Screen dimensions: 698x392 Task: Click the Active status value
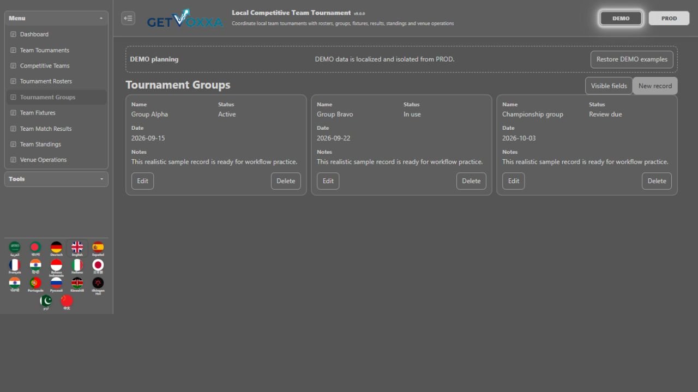(x=227, y=114)
